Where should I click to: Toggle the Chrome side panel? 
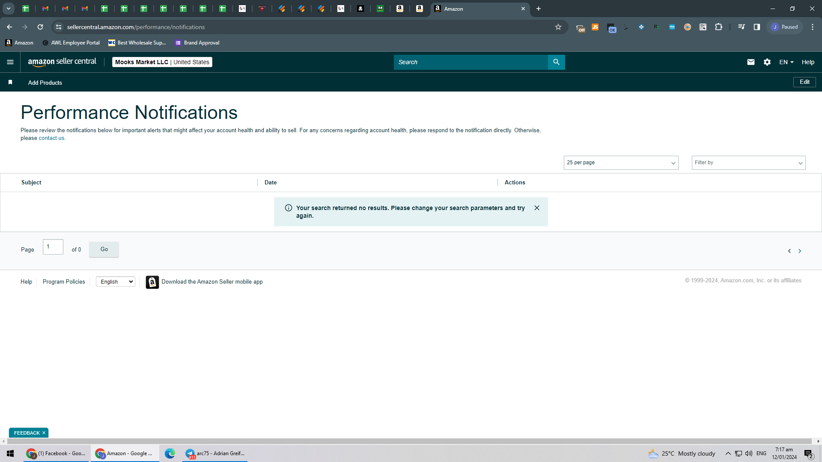coord(757,27)
